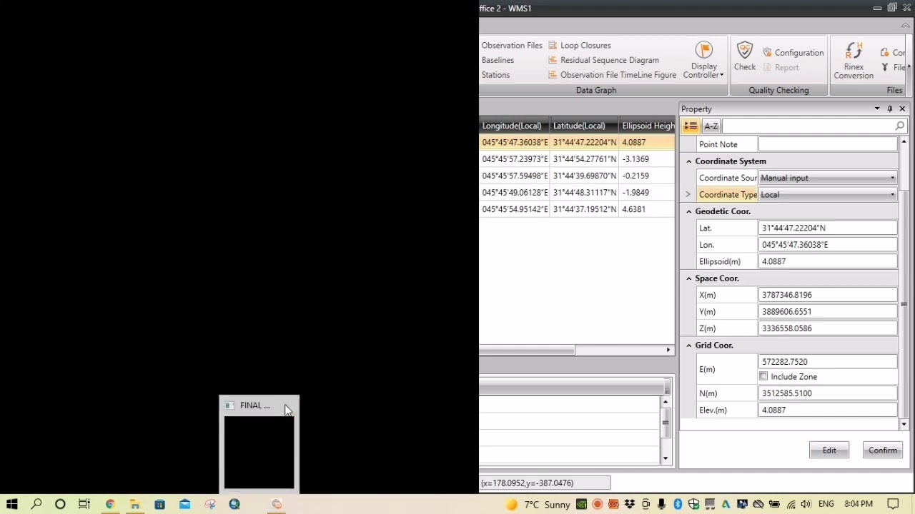
Task: Open Observation File TimeLine Figure
Action: point(612,75)
